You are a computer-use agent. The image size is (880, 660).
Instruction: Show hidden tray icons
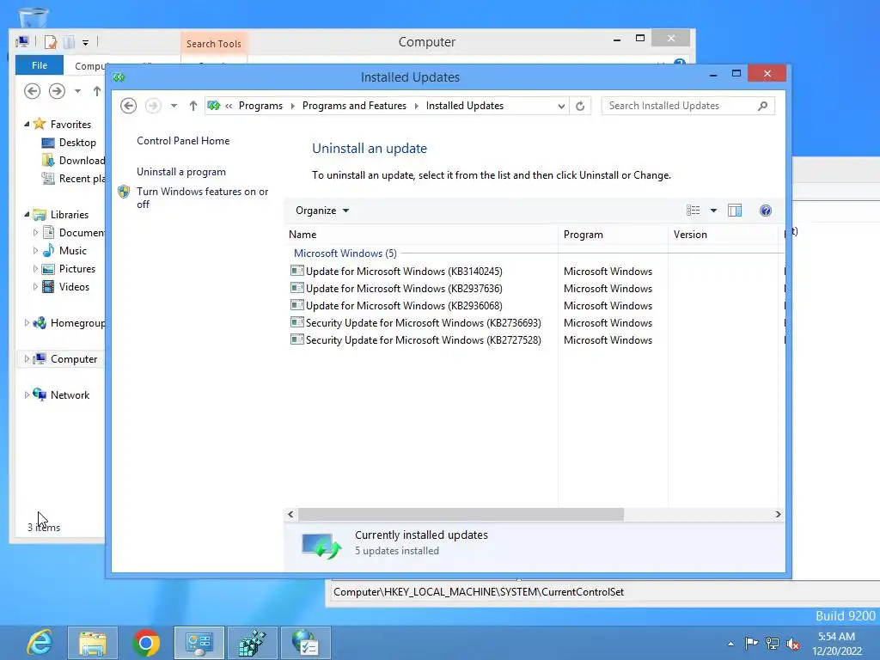(730, 644)
